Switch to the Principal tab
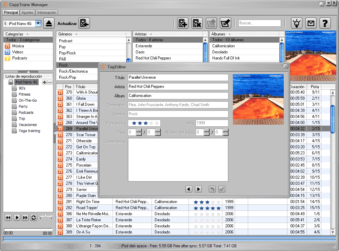The image size is (339, 251). 11,12
